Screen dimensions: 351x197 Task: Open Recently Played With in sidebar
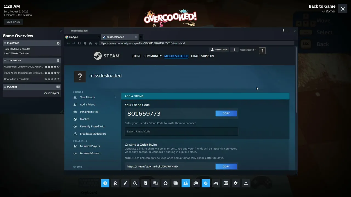click(x=92, y=126)
